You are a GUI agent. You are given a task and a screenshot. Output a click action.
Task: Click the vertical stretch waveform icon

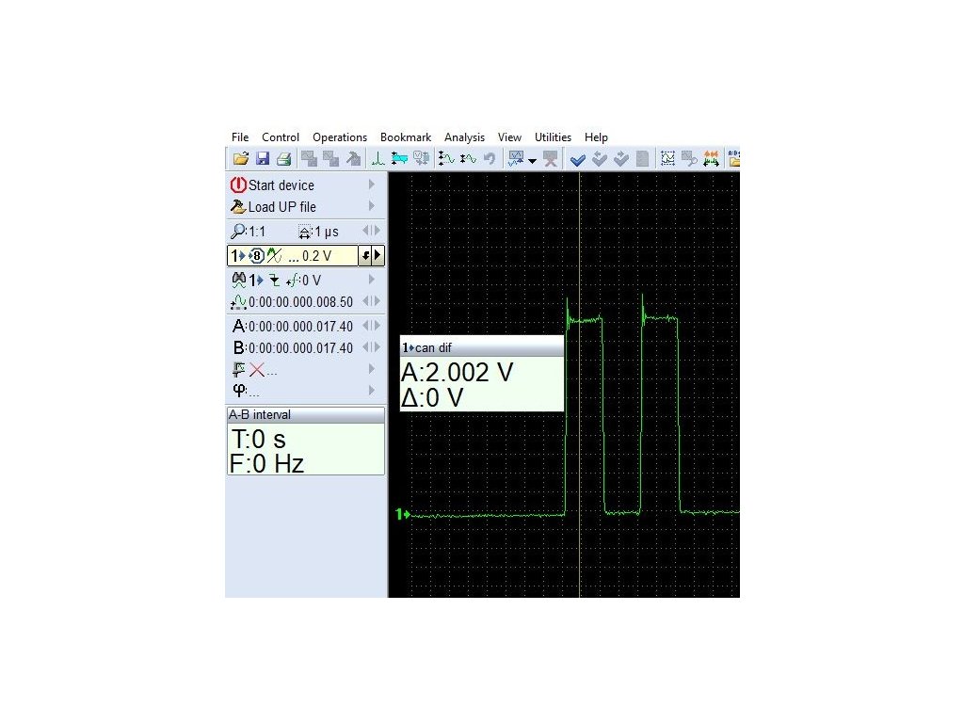point(446,158)
